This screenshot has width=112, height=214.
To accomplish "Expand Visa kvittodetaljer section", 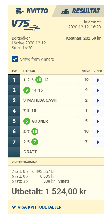I will tap(36, 207).
